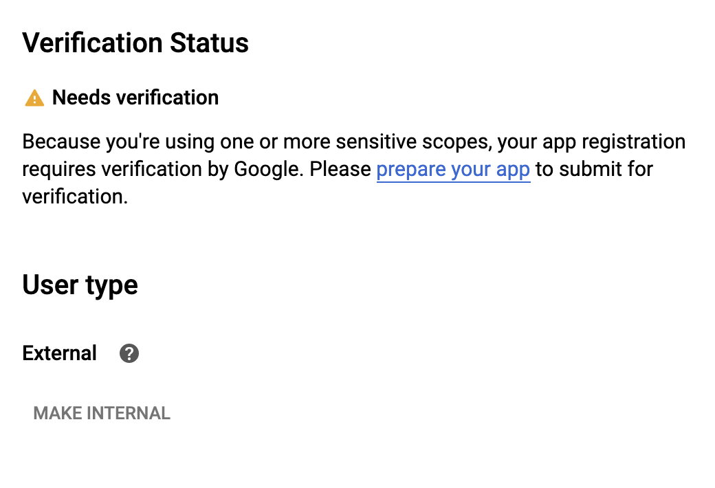Select the User type heading

coord(80,285)
